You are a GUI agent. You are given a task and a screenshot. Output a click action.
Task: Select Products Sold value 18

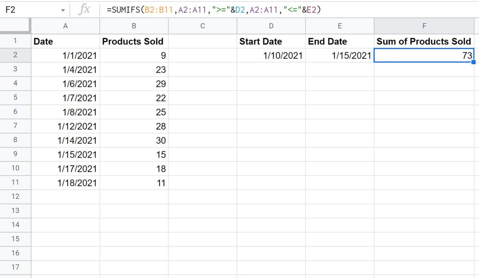[134, 169]
